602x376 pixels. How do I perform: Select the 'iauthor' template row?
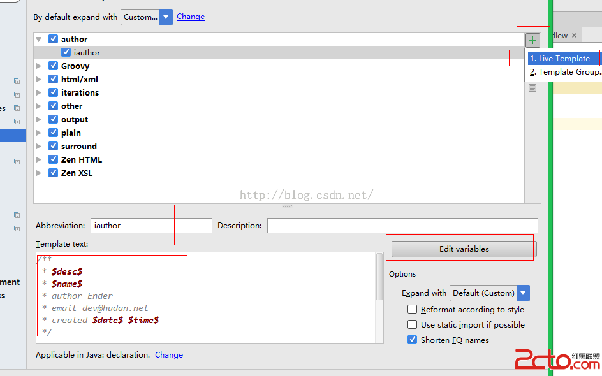[x=279, y=52]
